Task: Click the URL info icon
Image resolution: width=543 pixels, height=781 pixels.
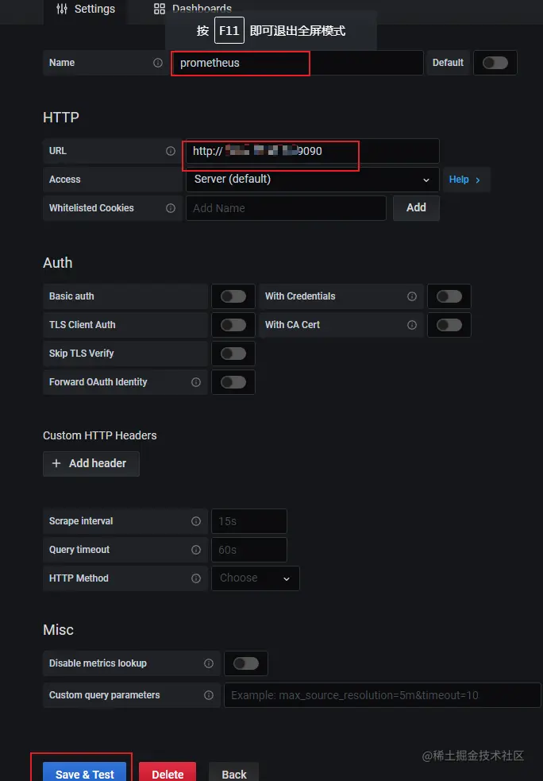Action: [x=170, y=151]
